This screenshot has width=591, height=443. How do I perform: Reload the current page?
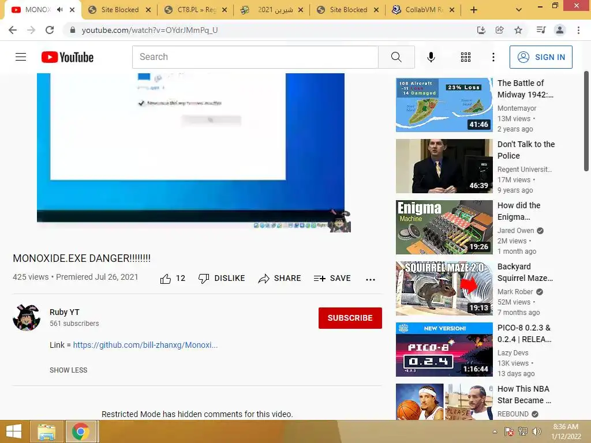pos(50,30)
